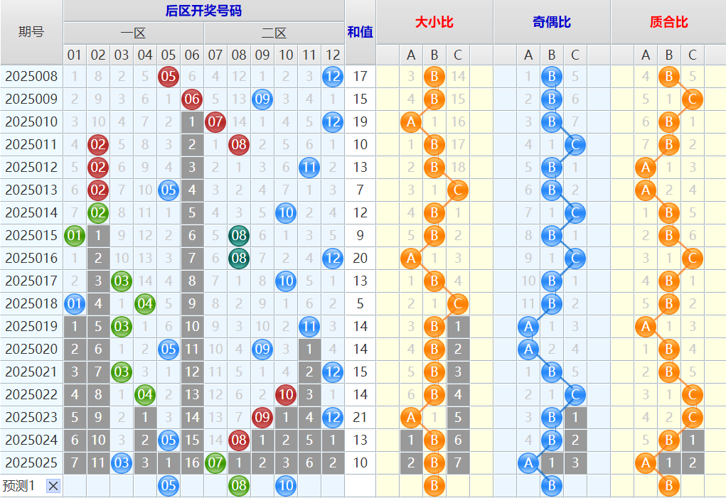
Task: Click blue ball 05 in 预测1 row
Action: 169,485
